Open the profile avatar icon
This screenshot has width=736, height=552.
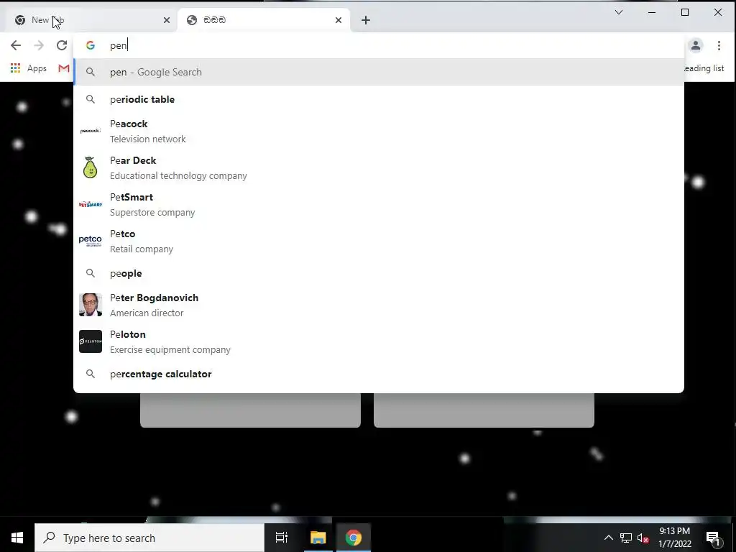point(696,45)
